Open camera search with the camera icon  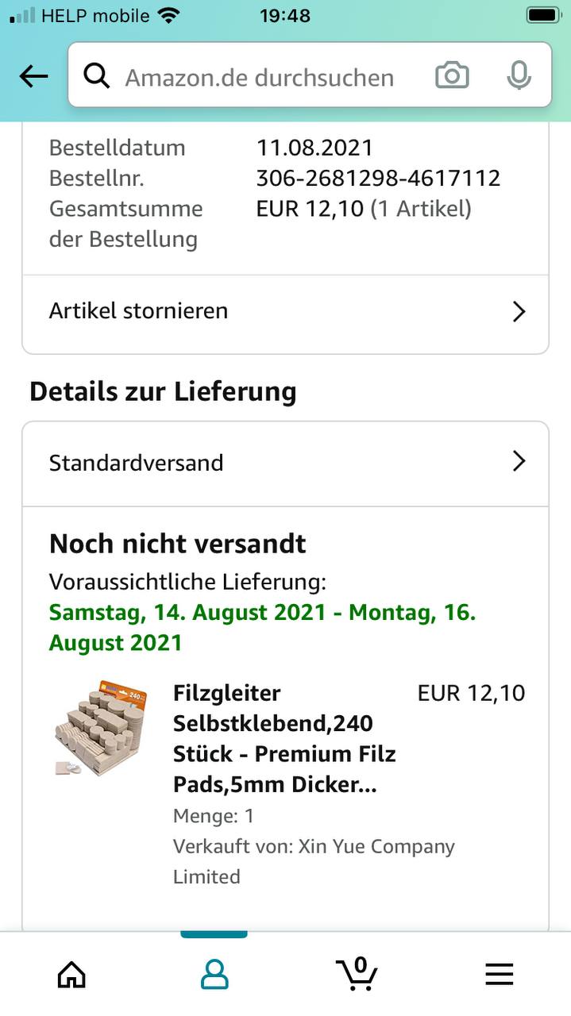click(452, 76)
